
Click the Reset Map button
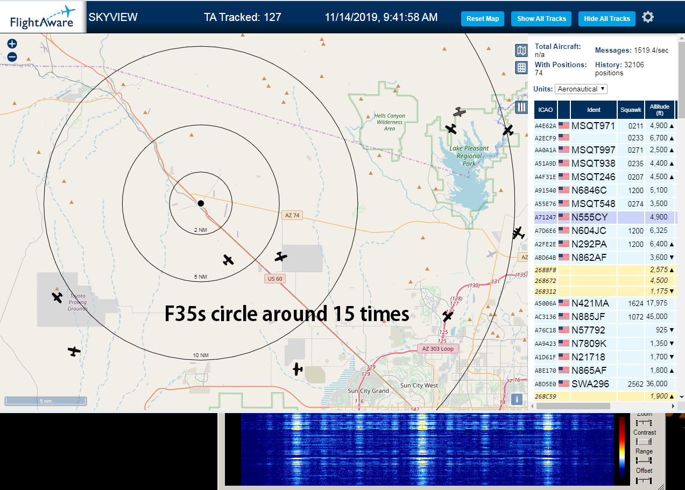pos(483,18)
